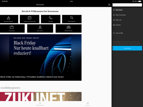Open the Aktuelle Aktionen warning tile
The height and width of the screenshot is (107, 143).
pos(9,19)
